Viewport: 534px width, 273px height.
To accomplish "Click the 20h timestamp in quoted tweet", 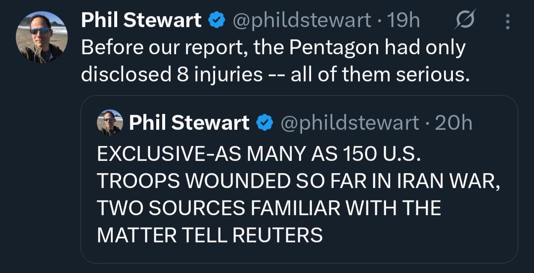I will (x=453, y=122).
